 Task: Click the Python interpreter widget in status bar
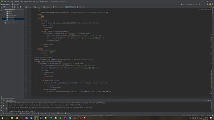[x=208, y=115]
